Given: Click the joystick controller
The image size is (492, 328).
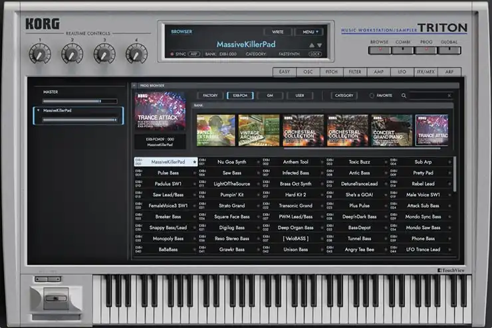Looking at the screenshot, I should [x=56, y=299].
